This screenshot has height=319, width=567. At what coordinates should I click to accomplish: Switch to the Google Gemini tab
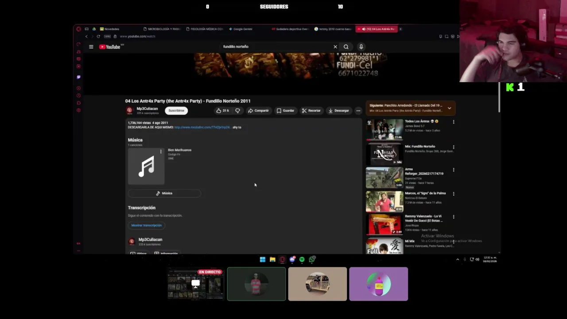[x=241, y=29]
